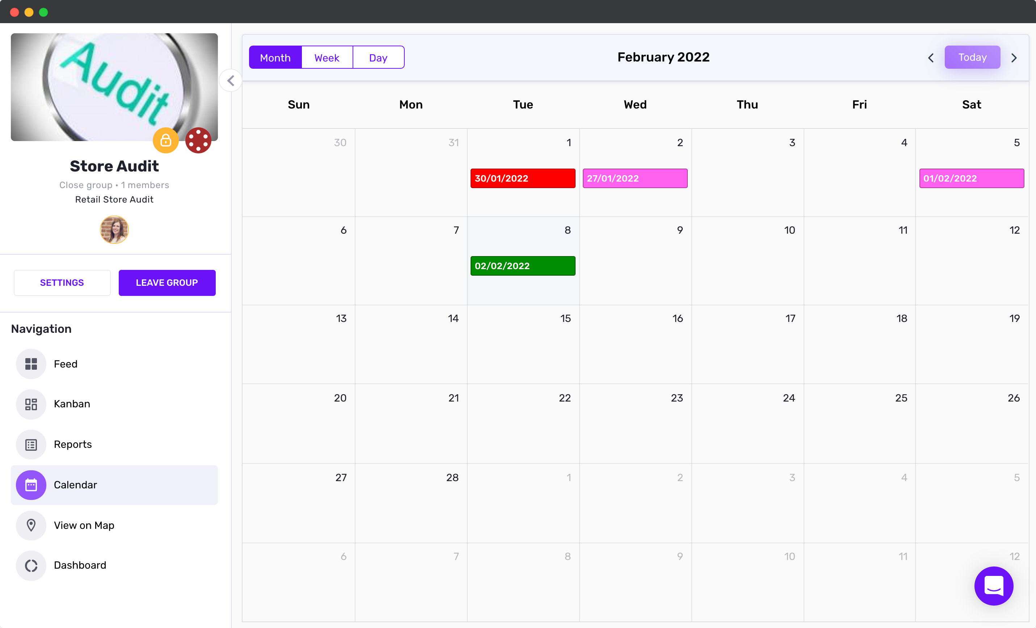
Task: Open the Dashboard circle icon
Action: tap(31, 565)
